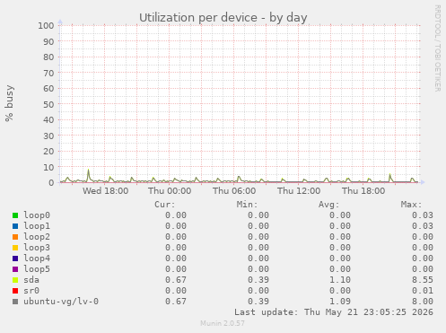The image size is (446, 333).
Task: Click the Thu 12:00 time axis label
Action: 299,190
